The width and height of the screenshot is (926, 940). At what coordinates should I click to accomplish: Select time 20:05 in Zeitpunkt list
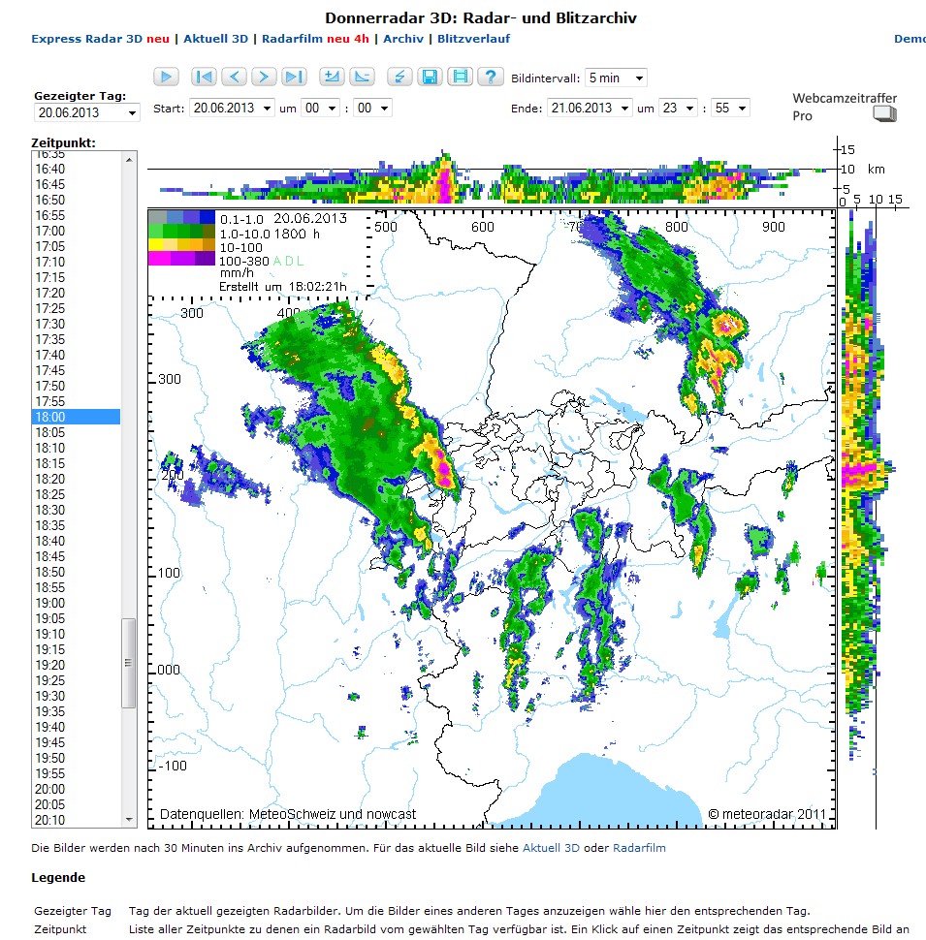(x=77, y=805)
